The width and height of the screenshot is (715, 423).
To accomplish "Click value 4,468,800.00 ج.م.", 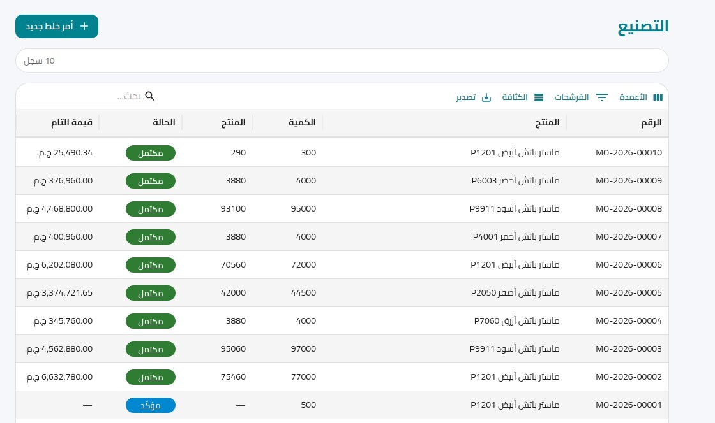I will coord(59,209).
